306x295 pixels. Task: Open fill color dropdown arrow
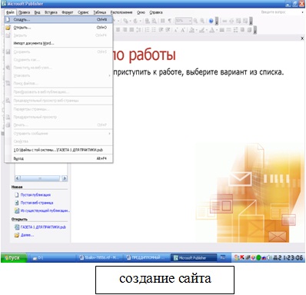197,30
